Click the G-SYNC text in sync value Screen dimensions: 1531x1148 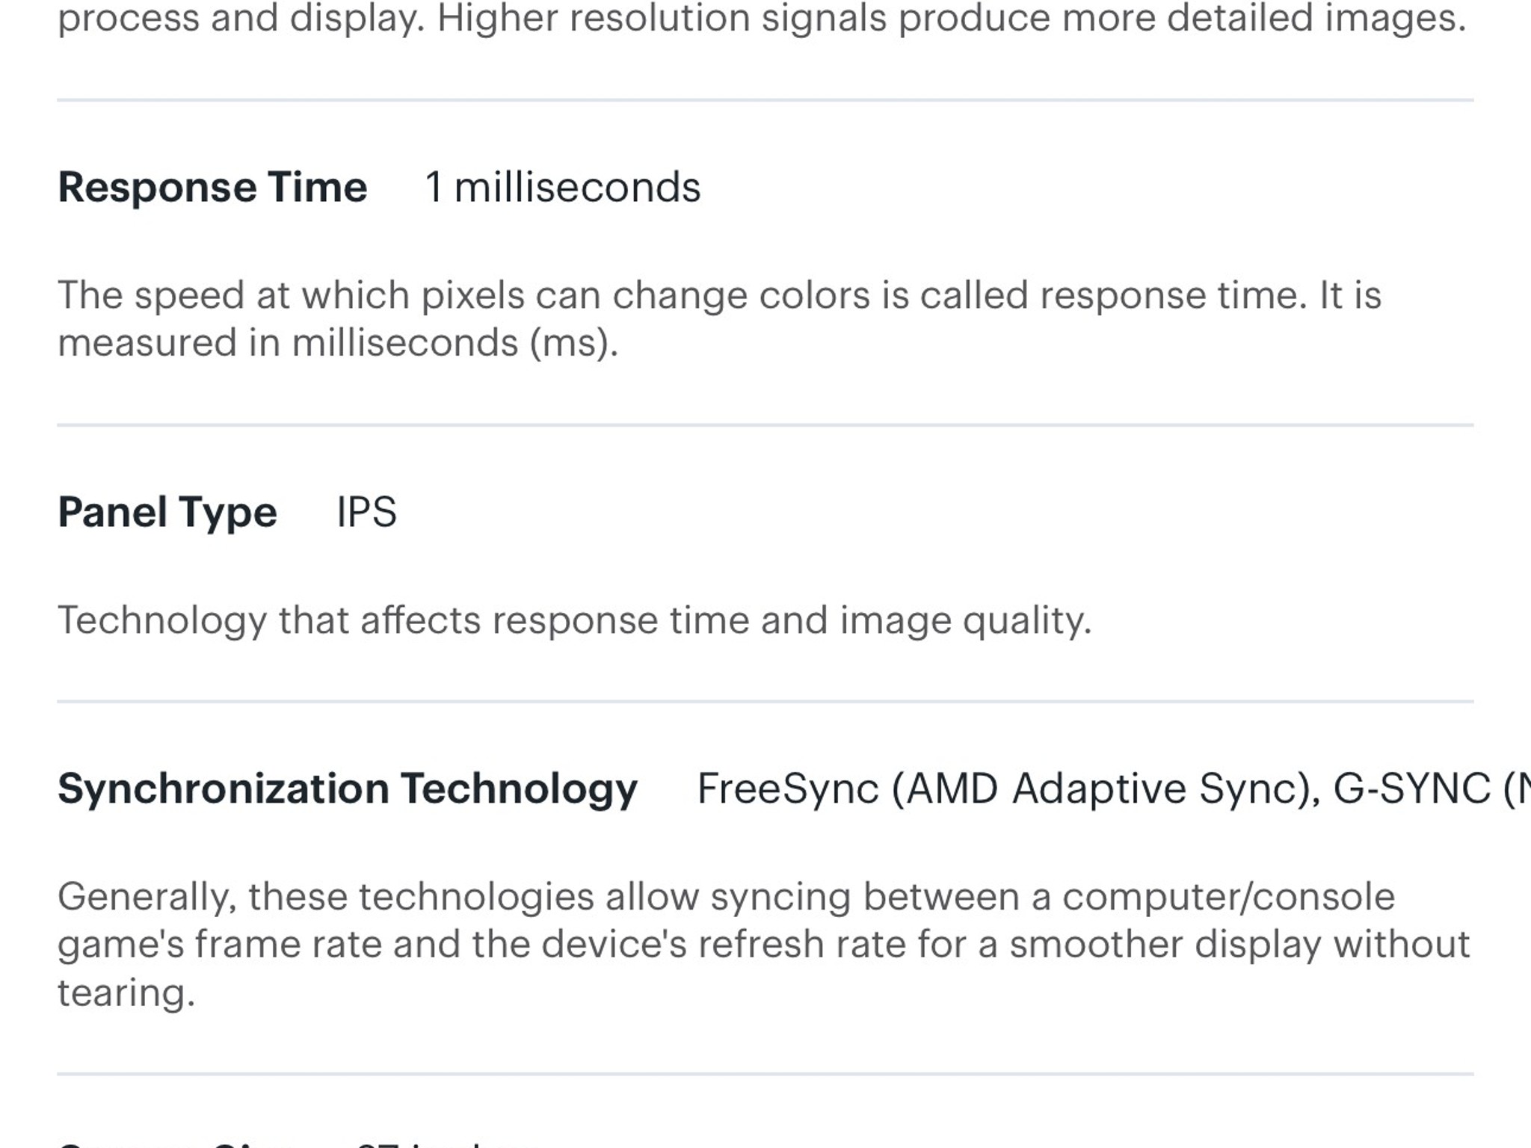[x=1411, y=789]
